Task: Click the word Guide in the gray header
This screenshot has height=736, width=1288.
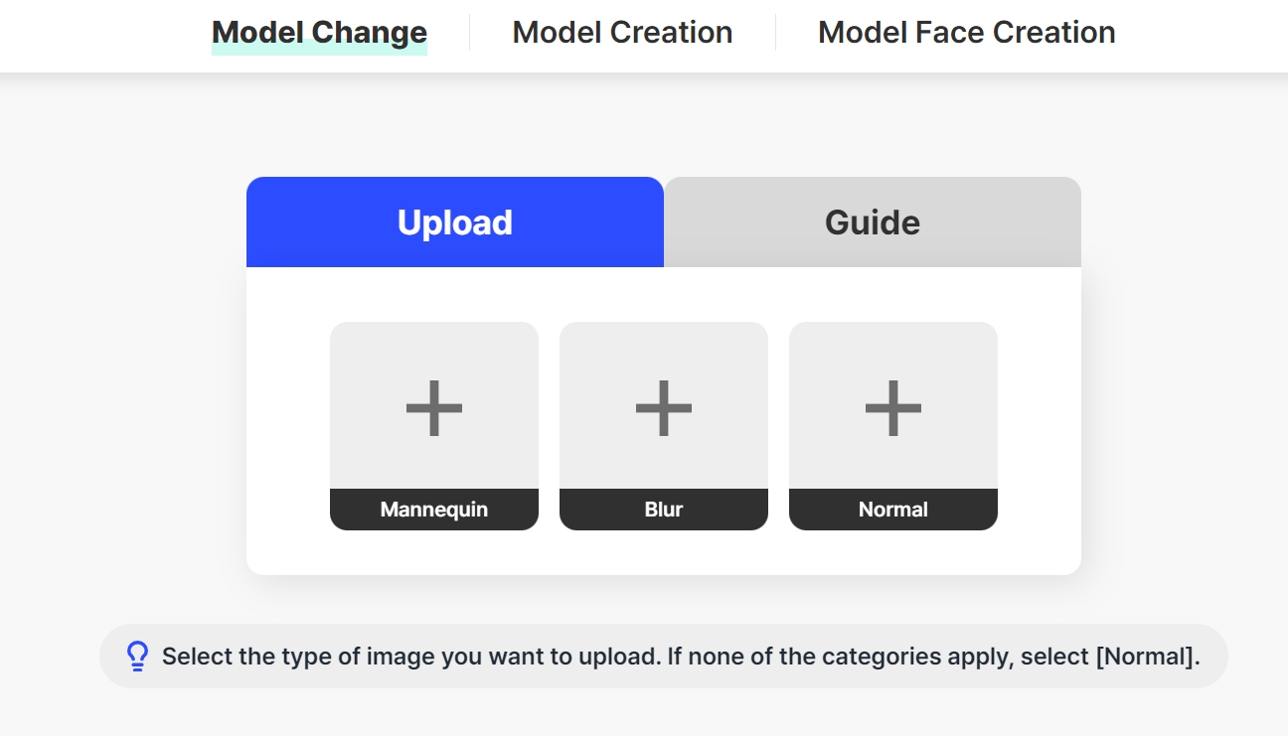Action: 873,222
